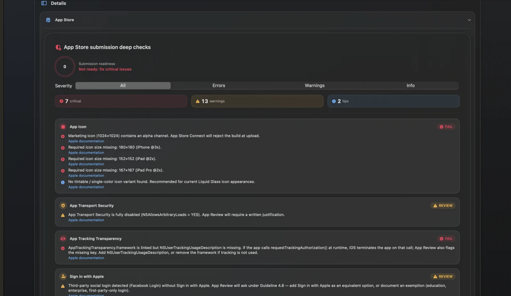Viewport: 511px width, 296px height.
Task: Click error icon for 167×167 icon missing
Action: pos(63,171)
